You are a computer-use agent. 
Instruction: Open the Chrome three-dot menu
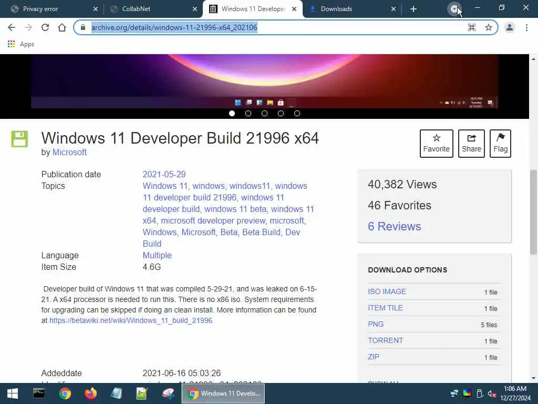pyautogui.click(x=526, y=27)
